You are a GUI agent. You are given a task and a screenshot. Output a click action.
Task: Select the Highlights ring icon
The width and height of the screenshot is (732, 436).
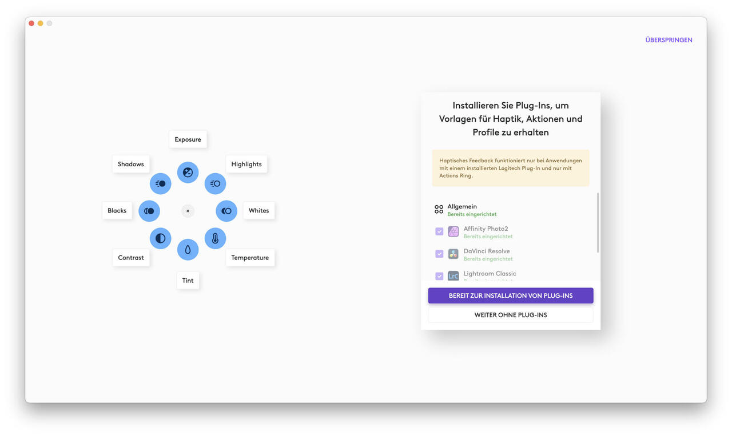point(215,183)
